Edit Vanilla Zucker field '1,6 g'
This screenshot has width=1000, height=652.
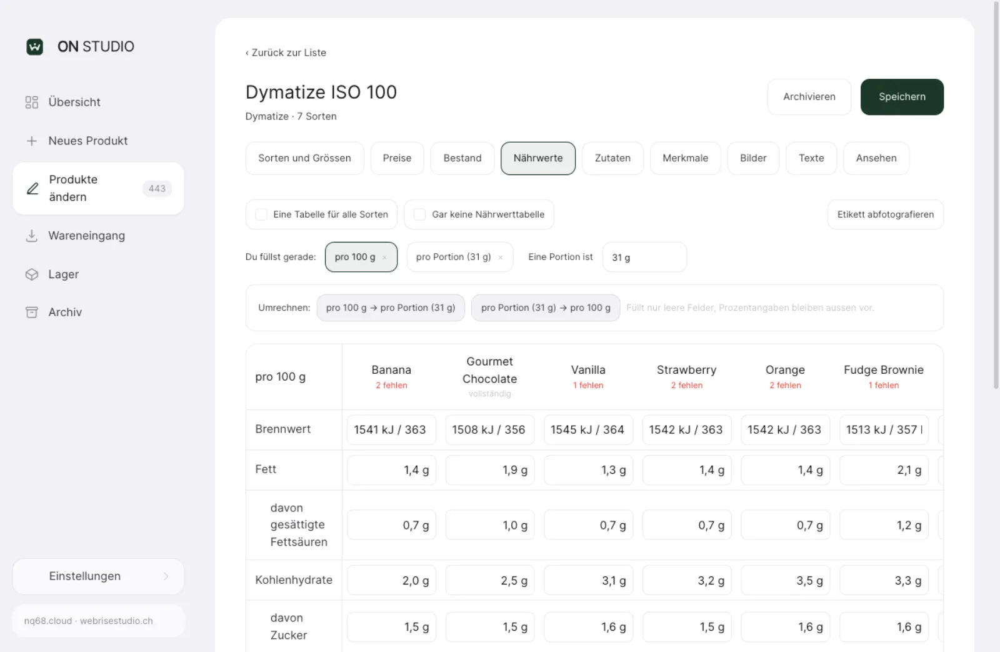click(588, 626)
